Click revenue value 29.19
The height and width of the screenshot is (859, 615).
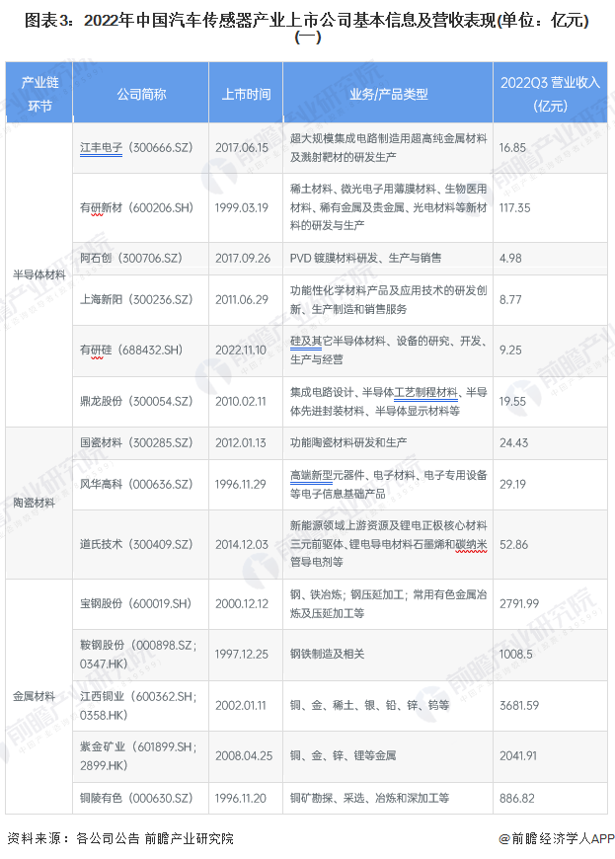click(512, 484)
